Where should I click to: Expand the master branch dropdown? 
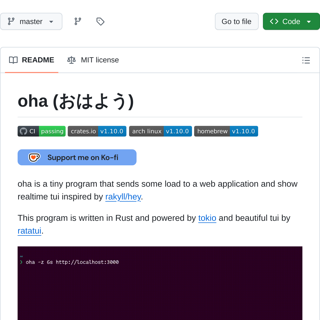[x=31, y=21]
